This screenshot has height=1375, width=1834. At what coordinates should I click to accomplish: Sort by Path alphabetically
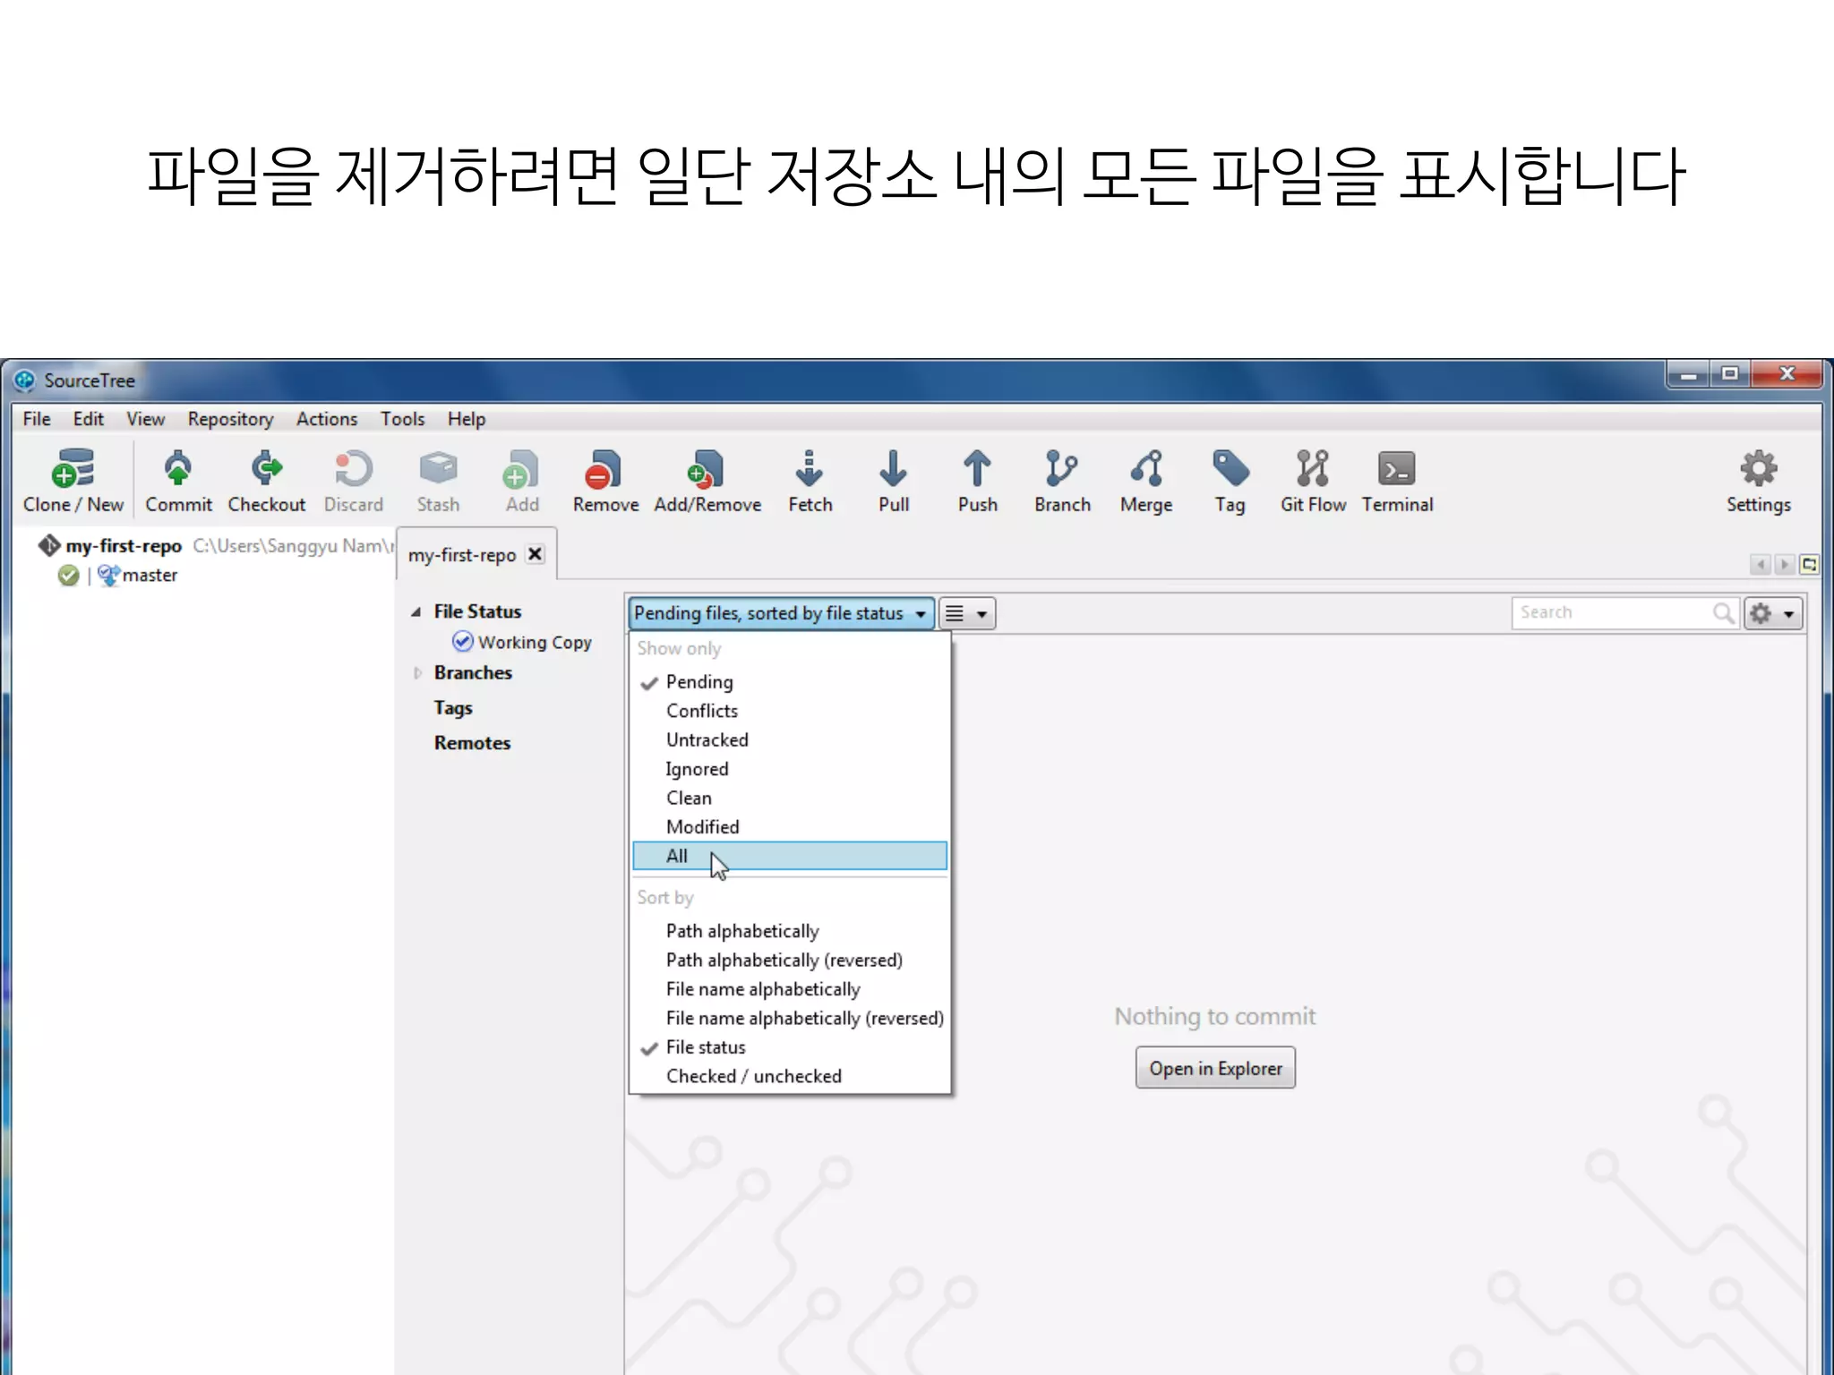pyautogui.click(x=790, y=931)
